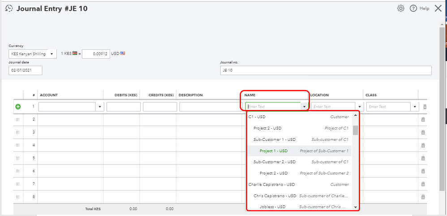Screen dimensions: 447x216
Task: Toggle the Name dropdown arrow in row 1
Action: pyautogui.click(x=305, y=107)
